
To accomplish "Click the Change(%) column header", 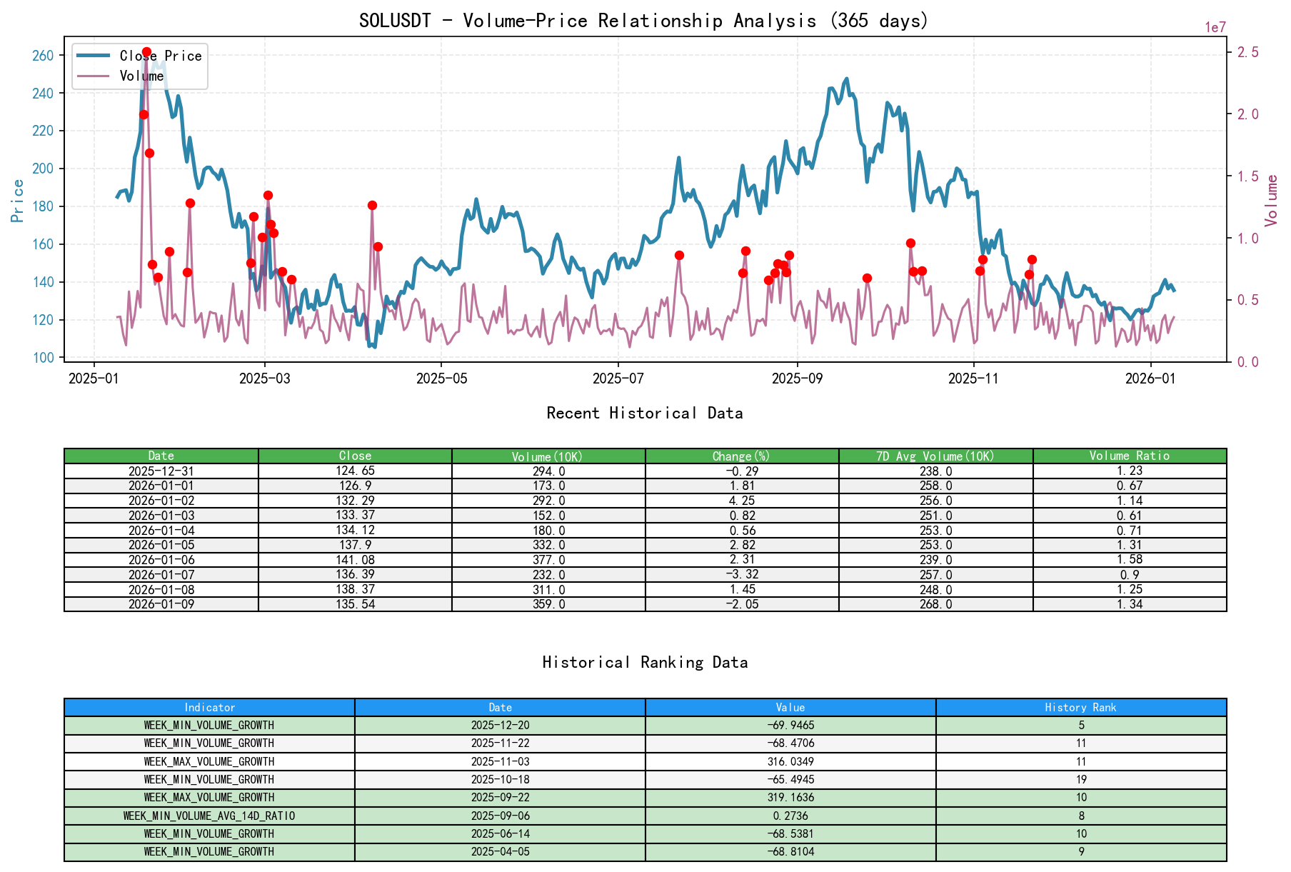I will pos(742,456).
